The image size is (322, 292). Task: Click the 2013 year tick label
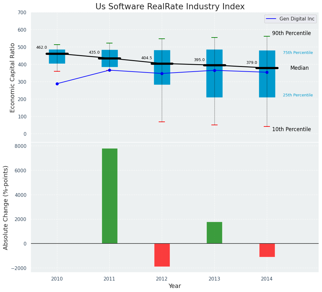click(214, 279)
